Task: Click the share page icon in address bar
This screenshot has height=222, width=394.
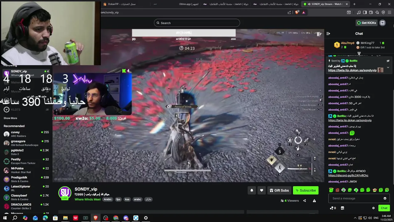Action: [289, 12]
